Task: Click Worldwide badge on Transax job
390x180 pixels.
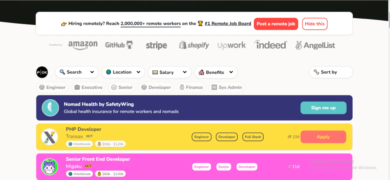Action: (79, 144)
